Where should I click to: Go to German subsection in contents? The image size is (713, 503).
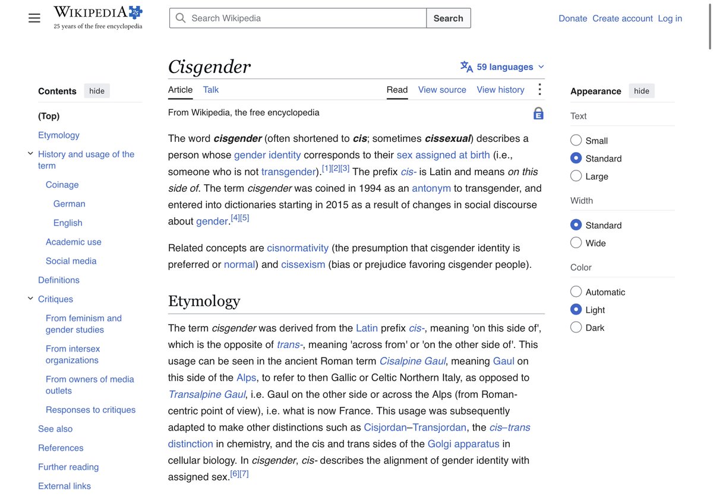tap(70, 204)
